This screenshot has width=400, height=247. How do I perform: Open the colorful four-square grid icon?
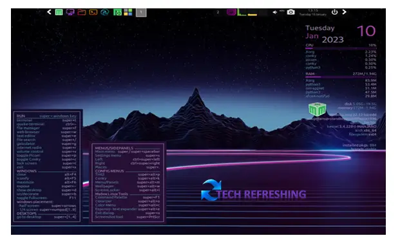128,12
